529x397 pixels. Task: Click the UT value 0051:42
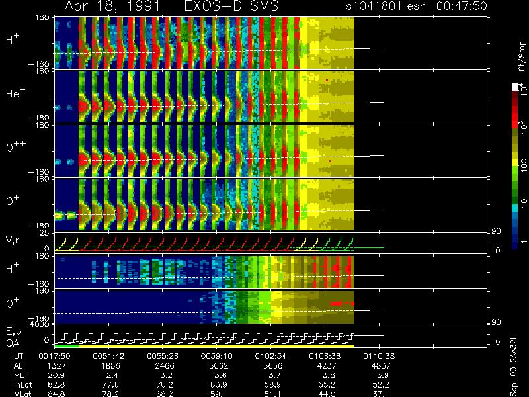point(108,356)
